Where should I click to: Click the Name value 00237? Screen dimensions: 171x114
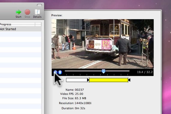point(79,90)
